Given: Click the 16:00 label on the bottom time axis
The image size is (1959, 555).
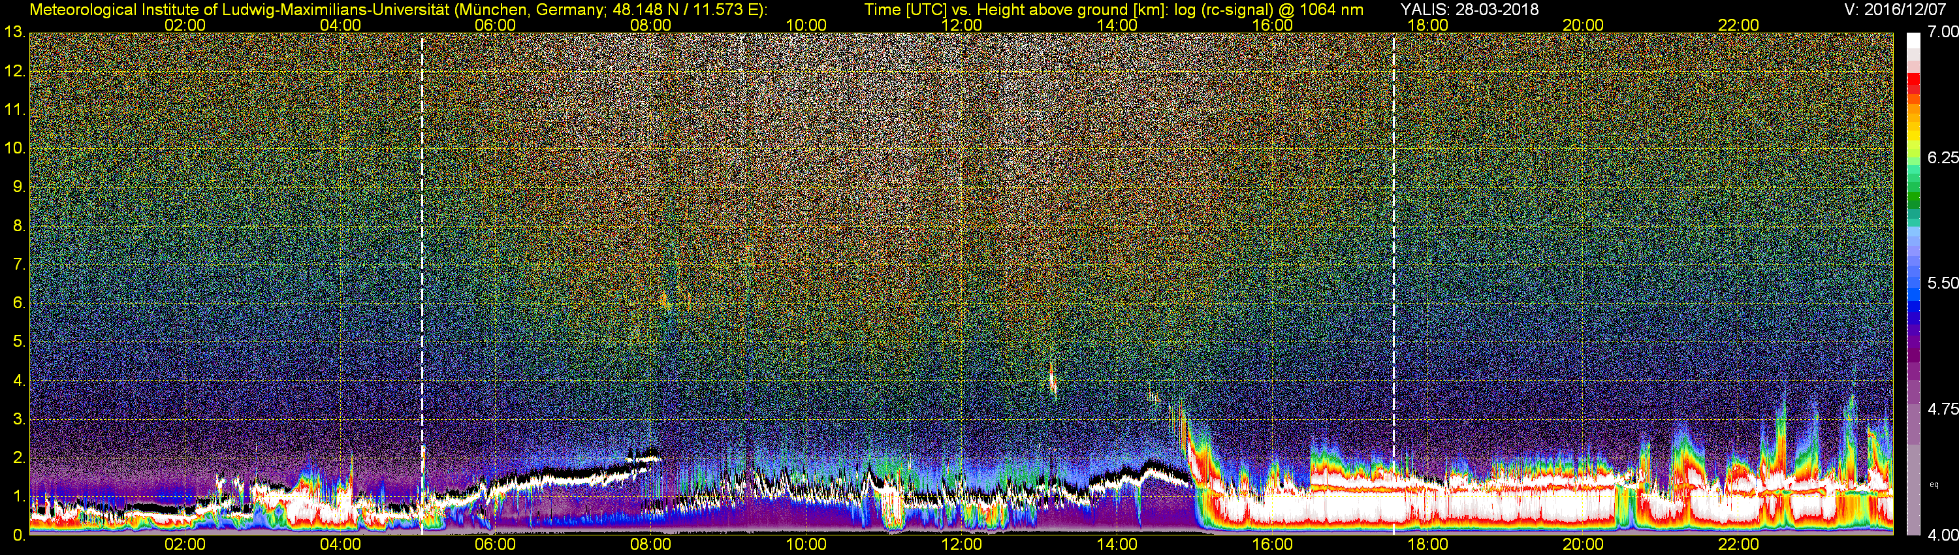Looking at the screenshot, I should (x=1272, y=545).
